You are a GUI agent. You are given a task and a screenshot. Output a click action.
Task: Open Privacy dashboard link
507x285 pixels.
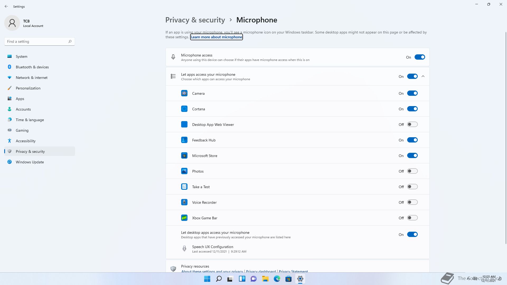pos(261,271)
